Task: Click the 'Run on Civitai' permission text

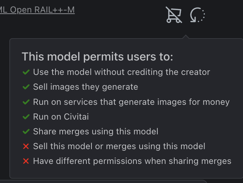Action: 61,117
